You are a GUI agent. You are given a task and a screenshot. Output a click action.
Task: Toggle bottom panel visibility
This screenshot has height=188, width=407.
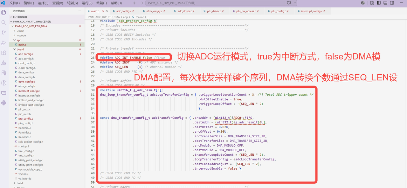pyautogui.click(x=385, y=3)
